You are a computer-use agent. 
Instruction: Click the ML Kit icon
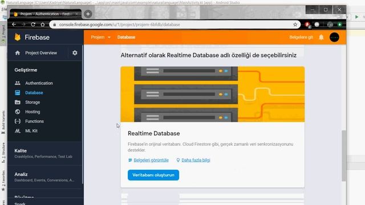18,131
